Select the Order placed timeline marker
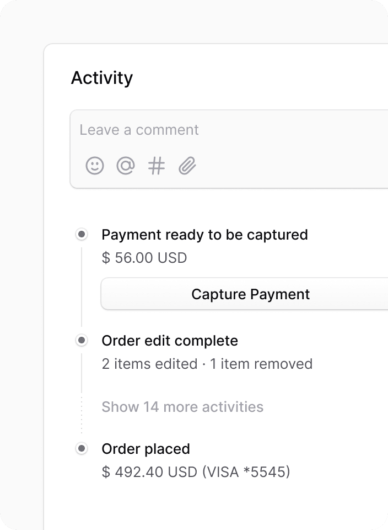This screenshot has width=388, height=530. (82, 448)
